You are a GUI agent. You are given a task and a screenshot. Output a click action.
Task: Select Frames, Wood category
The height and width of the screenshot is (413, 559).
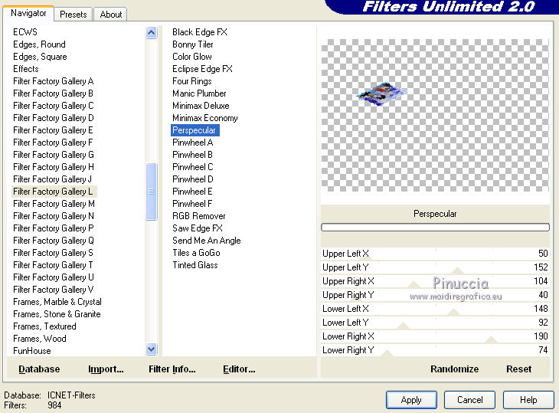40,339
